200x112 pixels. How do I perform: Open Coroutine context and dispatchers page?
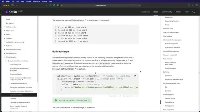pyautogui.click(x=21, y=91)
